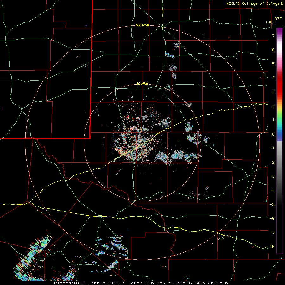Click the 4 value on the dB scale
The image size is (285, 285).
coord(273,78)
